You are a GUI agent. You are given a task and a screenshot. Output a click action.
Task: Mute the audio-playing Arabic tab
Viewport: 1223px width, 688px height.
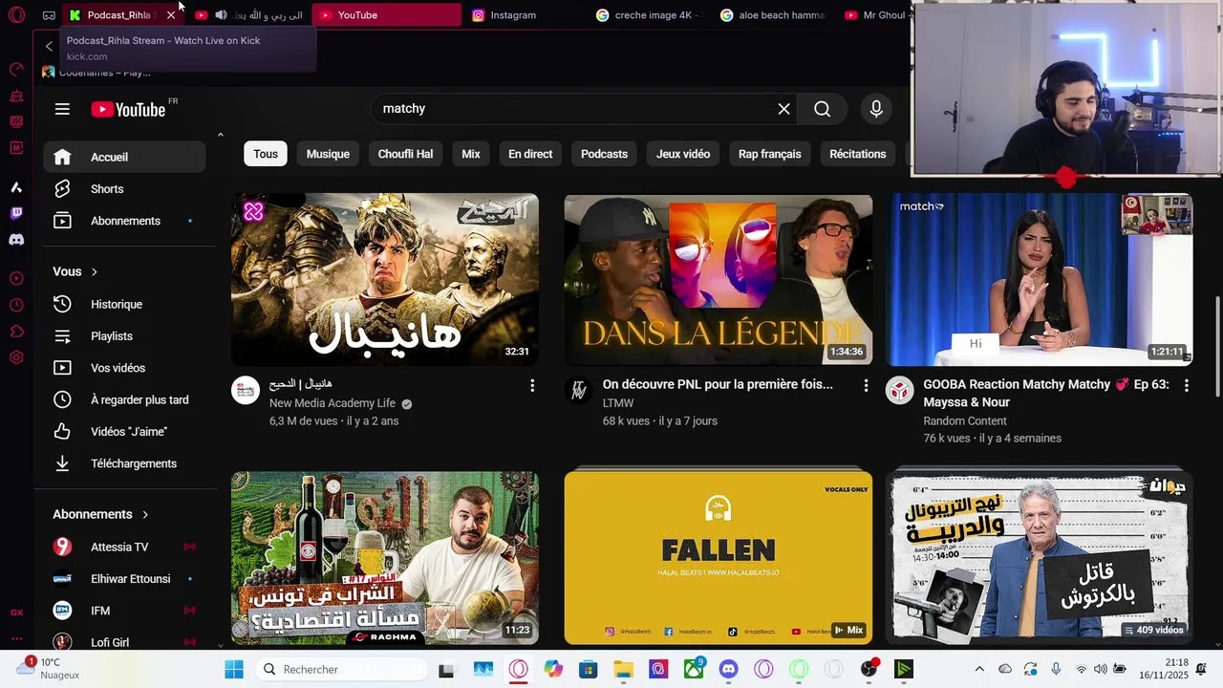221,15
